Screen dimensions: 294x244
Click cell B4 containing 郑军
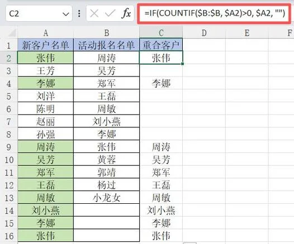click(x=107, y=83)
